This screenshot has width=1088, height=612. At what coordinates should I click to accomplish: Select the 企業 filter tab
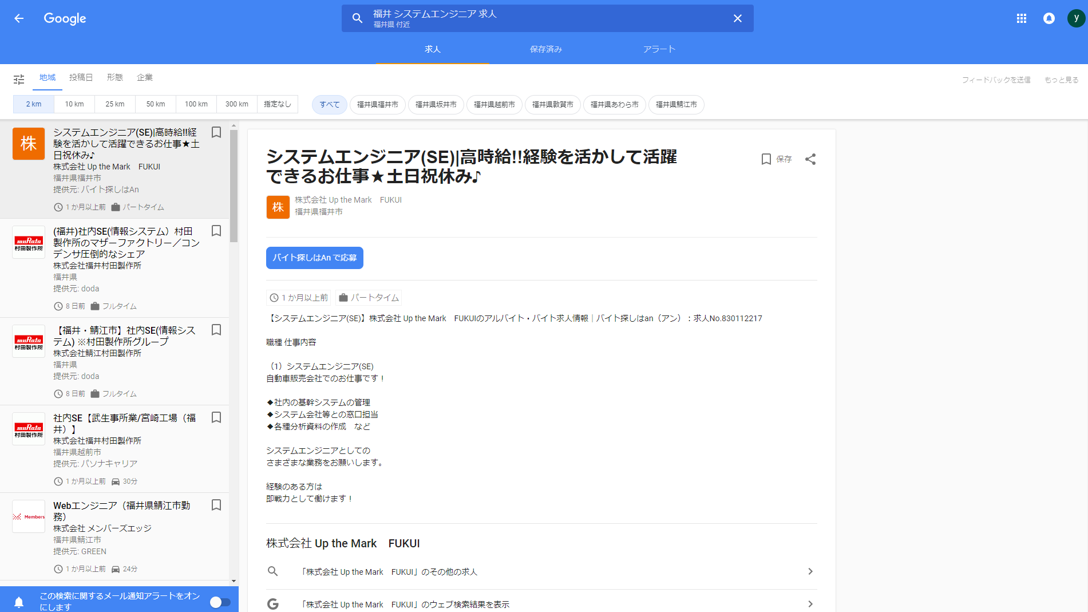tap(145, 78)
